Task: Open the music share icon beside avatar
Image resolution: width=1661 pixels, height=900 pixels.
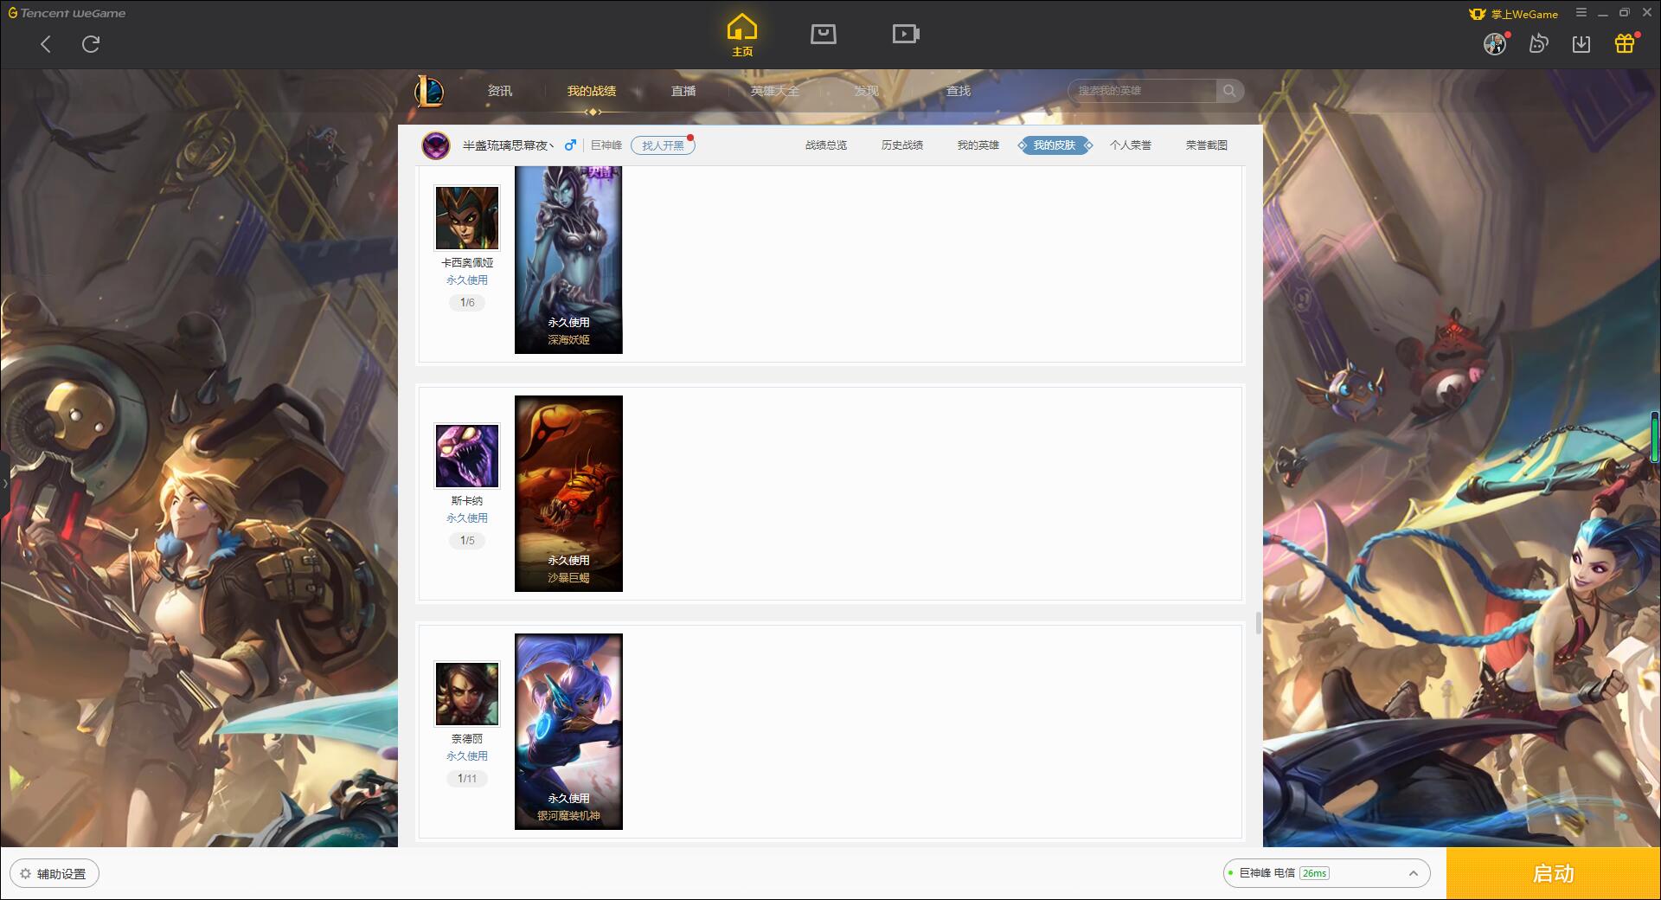Action: pyautogui.click(x=1538, y=44)
